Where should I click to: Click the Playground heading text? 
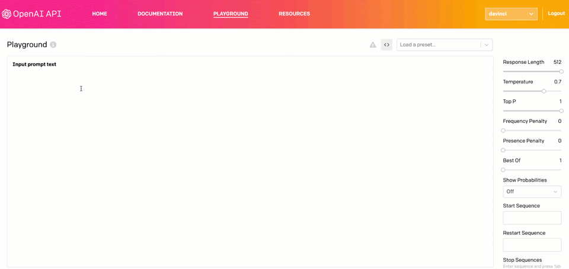tap(27, 45)
